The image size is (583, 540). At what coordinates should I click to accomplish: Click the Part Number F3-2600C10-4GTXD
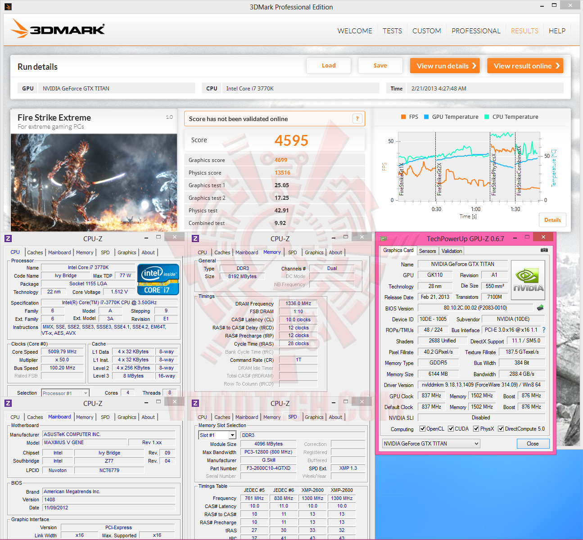point(268,468)
